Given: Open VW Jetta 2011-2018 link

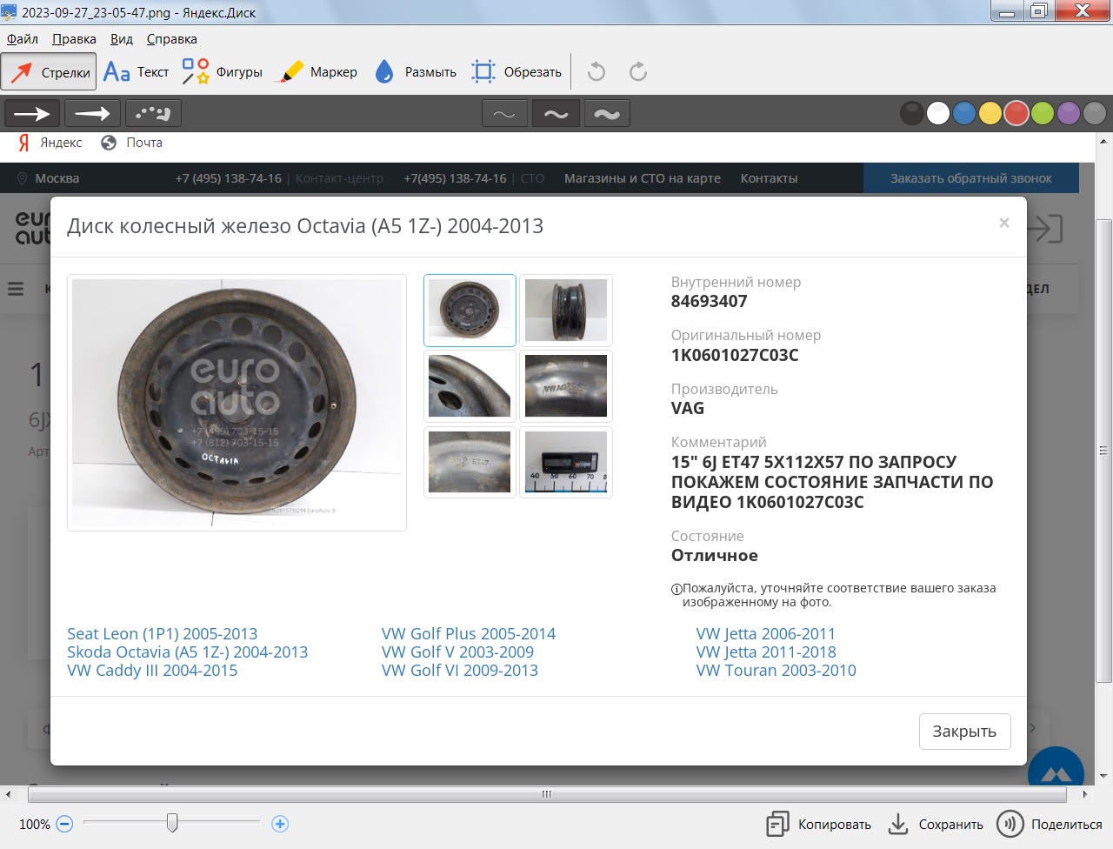Looking at the screenshot, I should tap(766, 652).
